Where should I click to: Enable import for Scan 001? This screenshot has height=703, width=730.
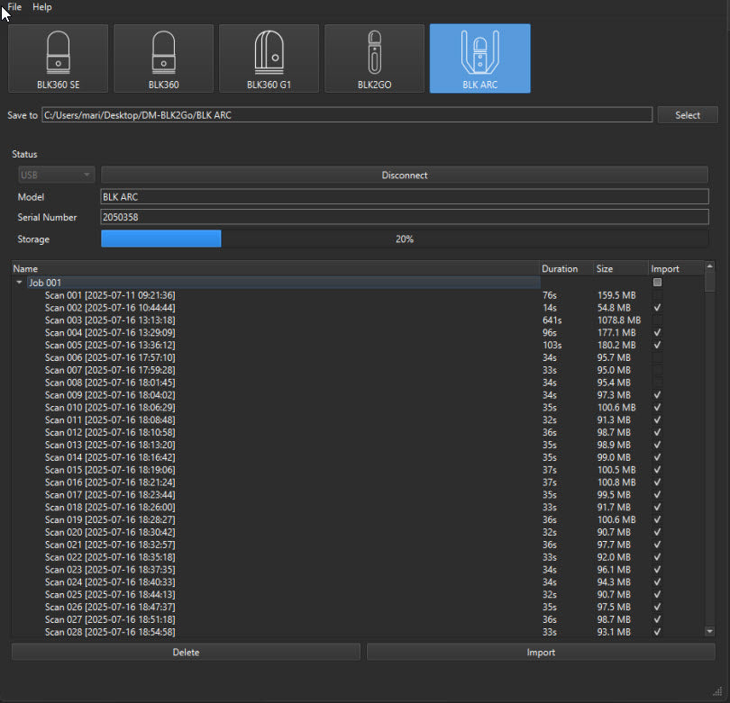[x=656, y=294]
